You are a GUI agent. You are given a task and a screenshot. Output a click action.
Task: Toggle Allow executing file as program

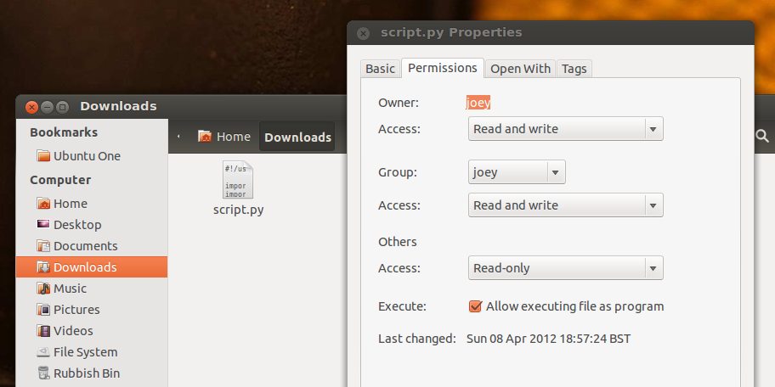click(x=475, y=306)
